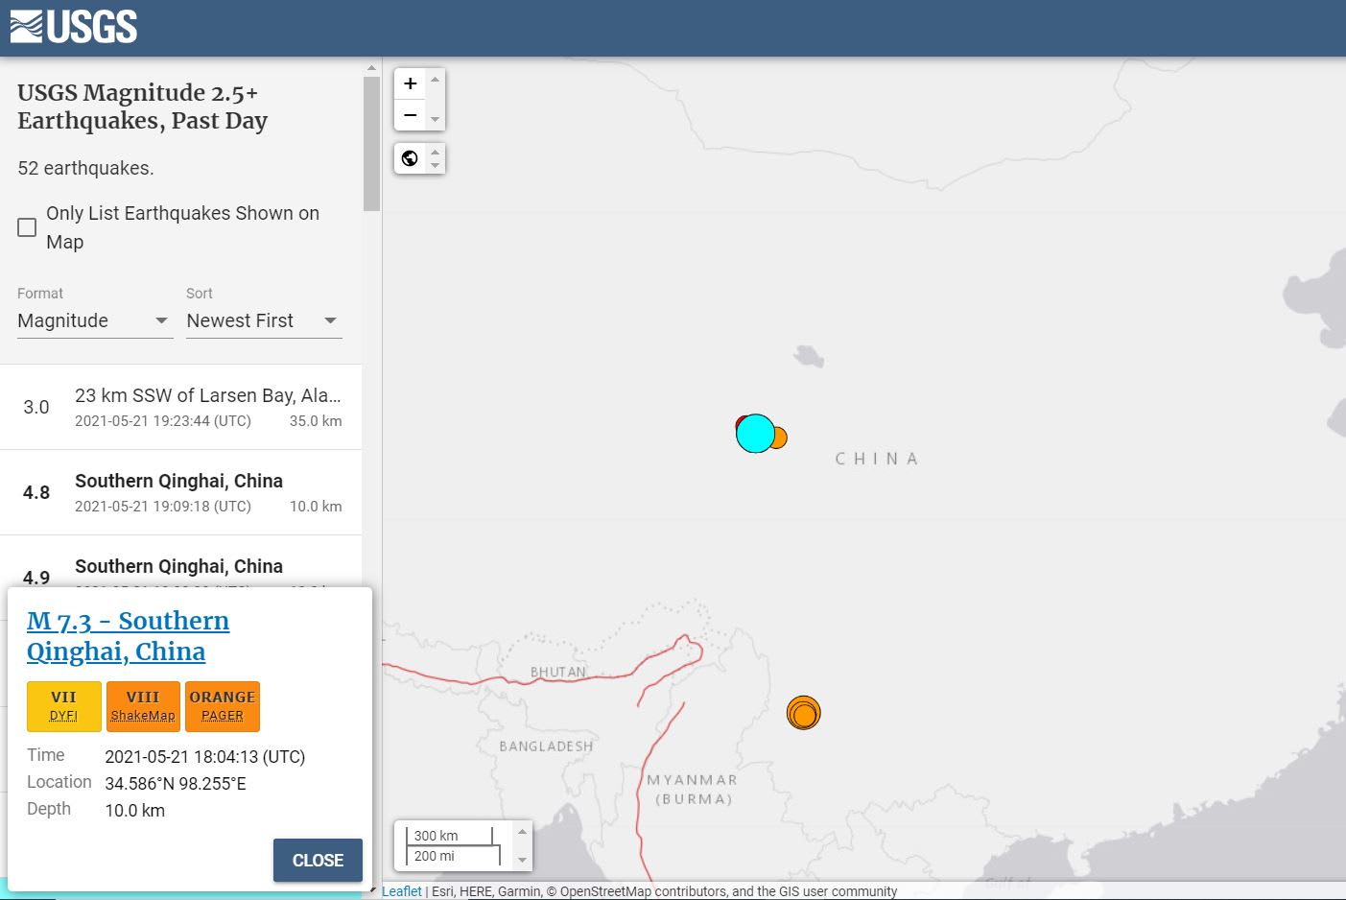Viewport: 1346px width, 900px height.
Task: Open the VII DYFI intensity badge
Action: [63, 706]
